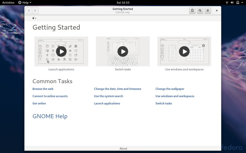Click the volume speaker icon
Viewport: 246px width, 153px height.
[232, 2]
